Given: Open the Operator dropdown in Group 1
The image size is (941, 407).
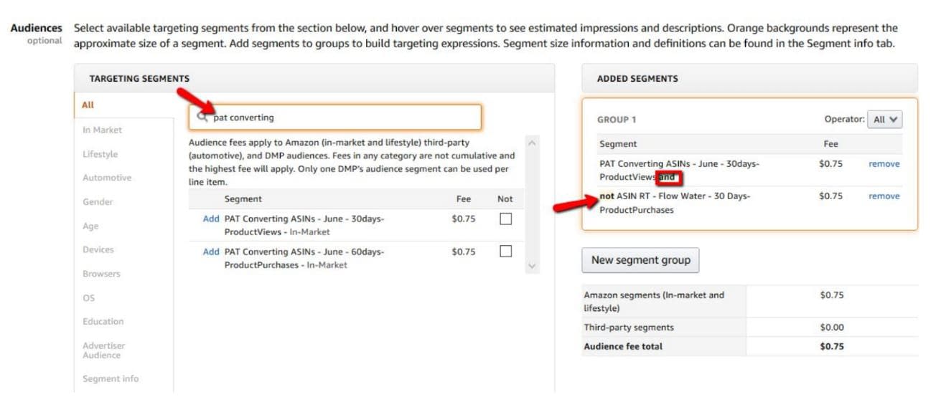Looking at the screenshot, I should pos(884,120).
